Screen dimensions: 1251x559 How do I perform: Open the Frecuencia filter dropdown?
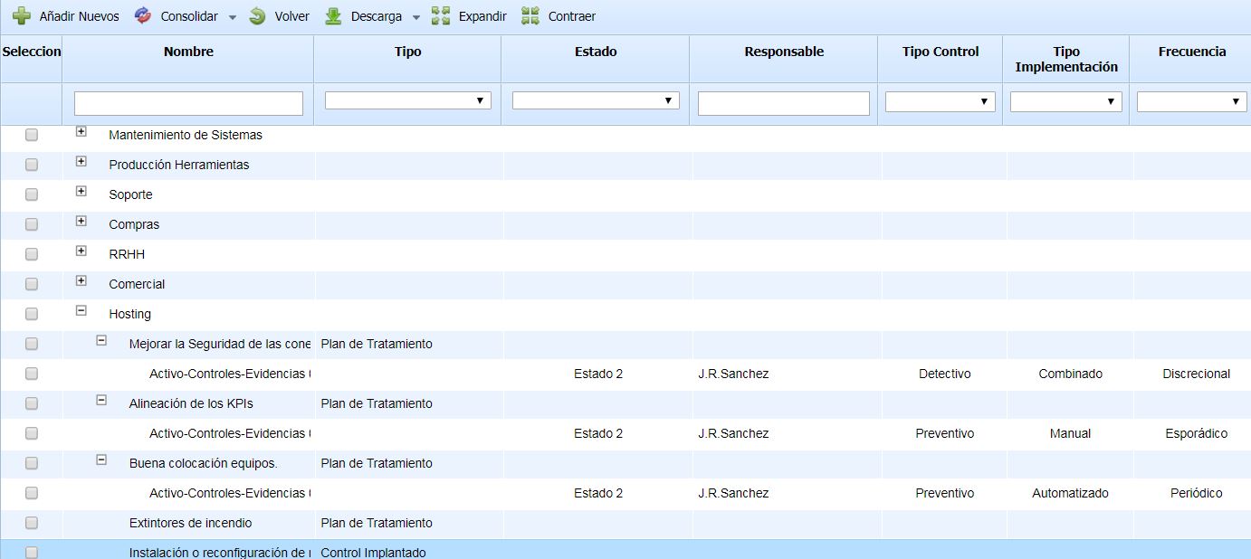[1191, 101]
